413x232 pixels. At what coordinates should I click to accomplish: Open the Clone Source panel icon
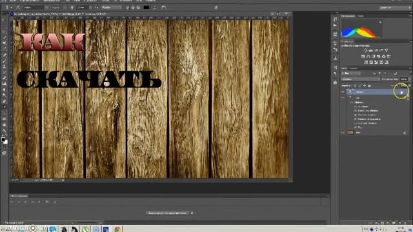(x=335, y=58)
